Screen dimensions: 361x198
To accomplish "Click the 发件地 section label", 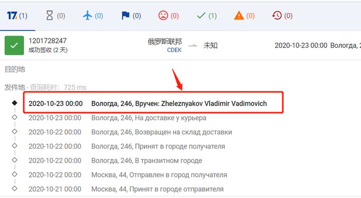I will pos(15,87).
